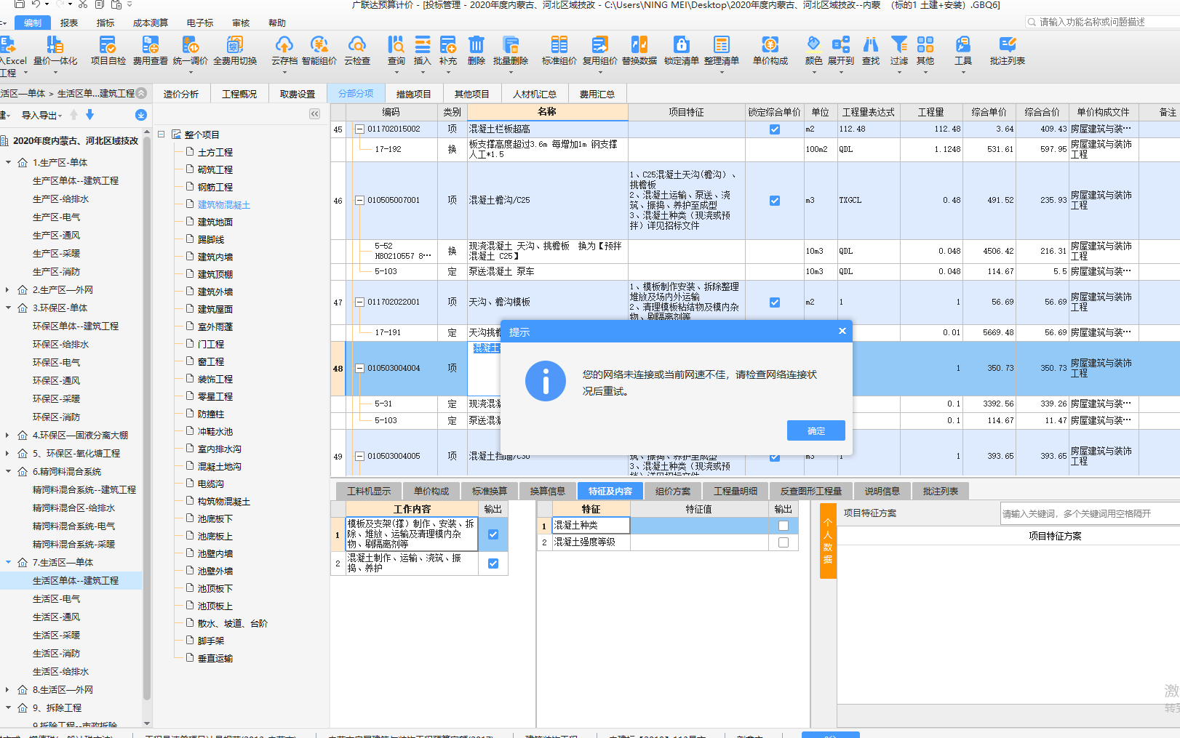
Task: Collapse row 49 item 010503004005
Action: click(359, 457)
